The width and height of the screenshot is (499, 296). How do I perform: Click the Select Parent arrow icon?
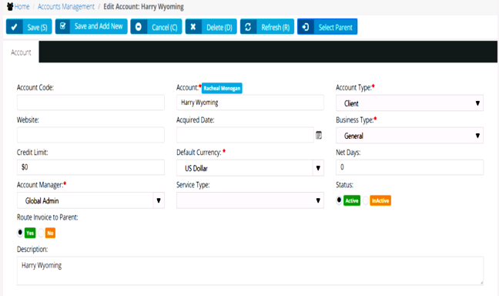click(306, 27)
